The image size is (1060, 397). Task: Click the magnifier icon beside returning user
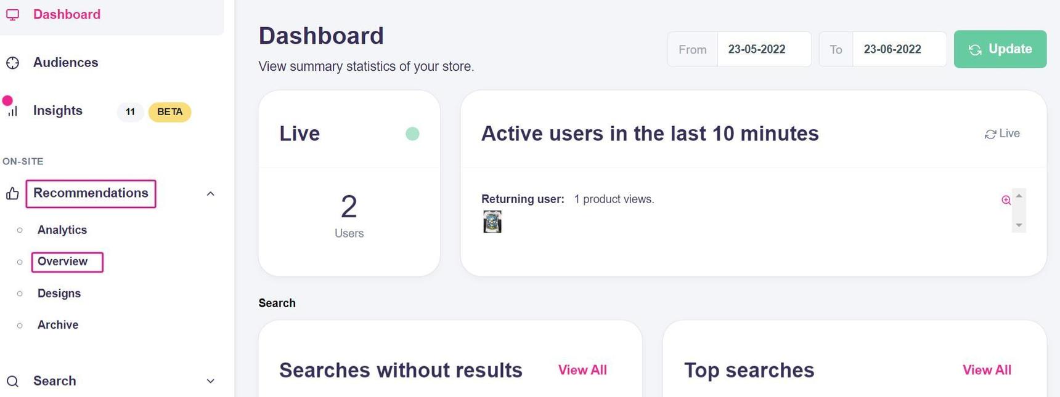[x=1006, y=200]
